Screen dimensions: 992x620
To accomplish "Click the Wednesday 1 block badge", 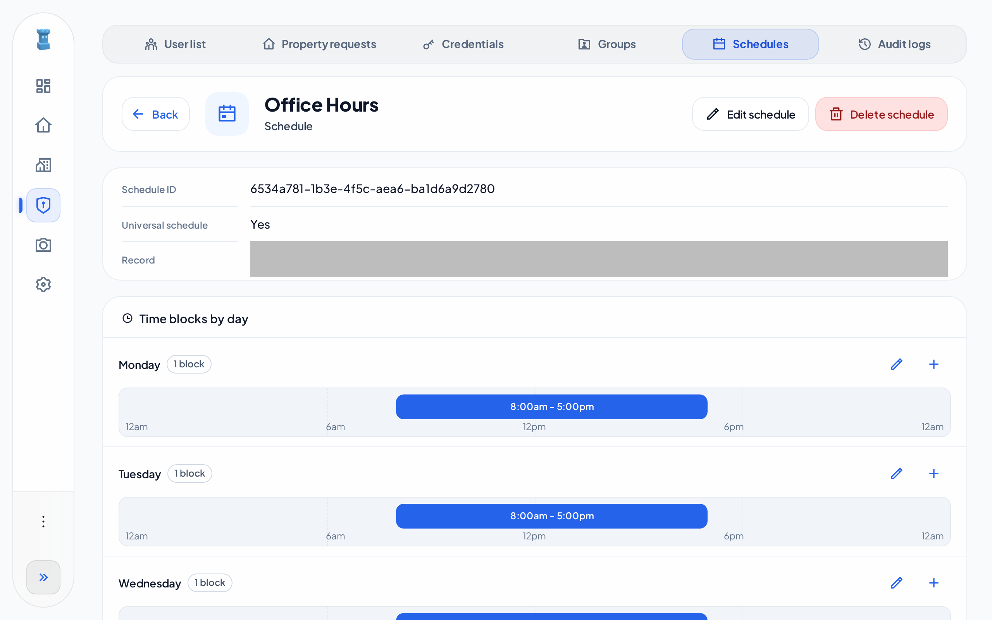I will [x=210, y=583].
